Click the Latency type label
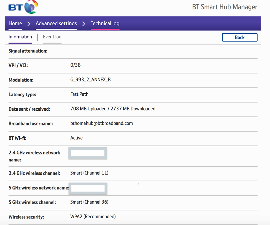Image resolution: width=270 pixels, height=225 pixels. 22,95
